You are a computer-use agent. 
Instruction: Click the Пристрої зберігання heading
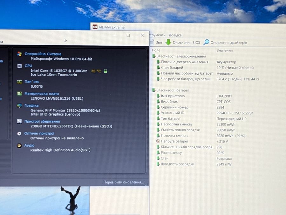42,121
